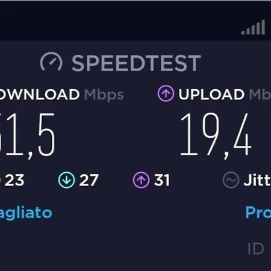271x271 pixels.
Task: Click the Jitter wave icon
Action: 231,180
